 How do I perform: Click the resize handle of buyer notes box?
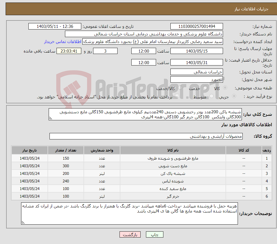(x=23, y=223)
